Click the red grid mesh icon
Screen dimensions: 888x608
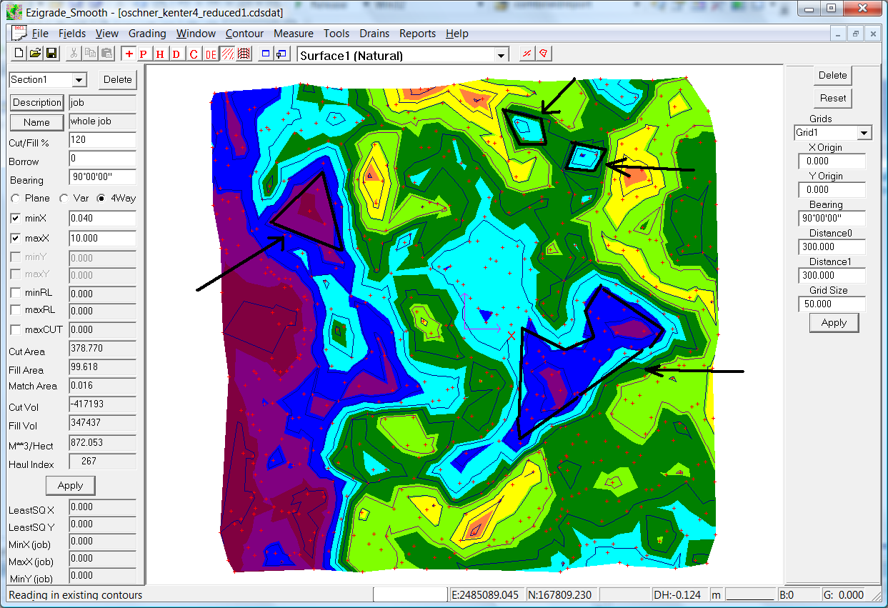243,54
